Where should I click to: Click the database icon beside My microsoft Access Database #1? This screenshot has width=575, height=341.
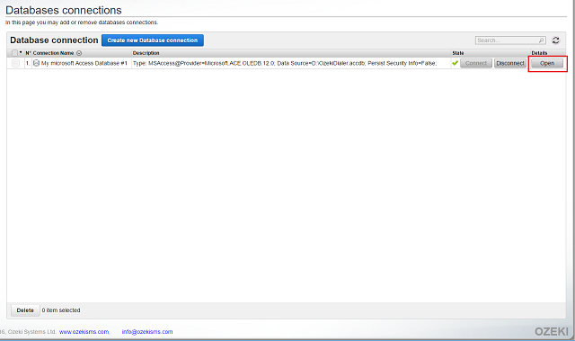[x=36, y=63]
